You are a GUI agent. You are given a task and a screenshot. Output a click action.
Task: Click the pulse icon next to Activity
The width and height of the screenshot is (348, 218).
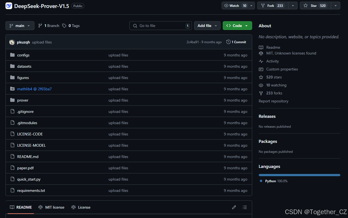click(x=261, y=61)
